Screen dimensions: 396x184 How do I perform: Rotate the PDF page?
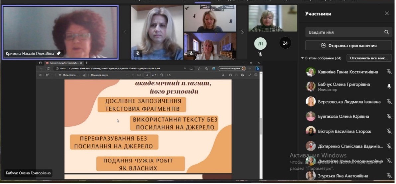162,75
